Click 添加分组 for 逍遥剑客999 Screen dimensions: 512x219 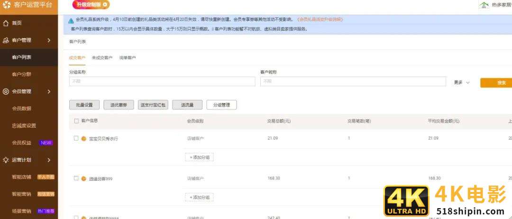point(200,197)
